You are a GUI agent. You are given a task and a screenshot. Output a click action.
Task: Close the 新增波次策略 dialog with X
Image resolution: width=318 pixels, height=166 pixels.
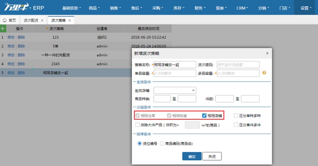(267, 53)
